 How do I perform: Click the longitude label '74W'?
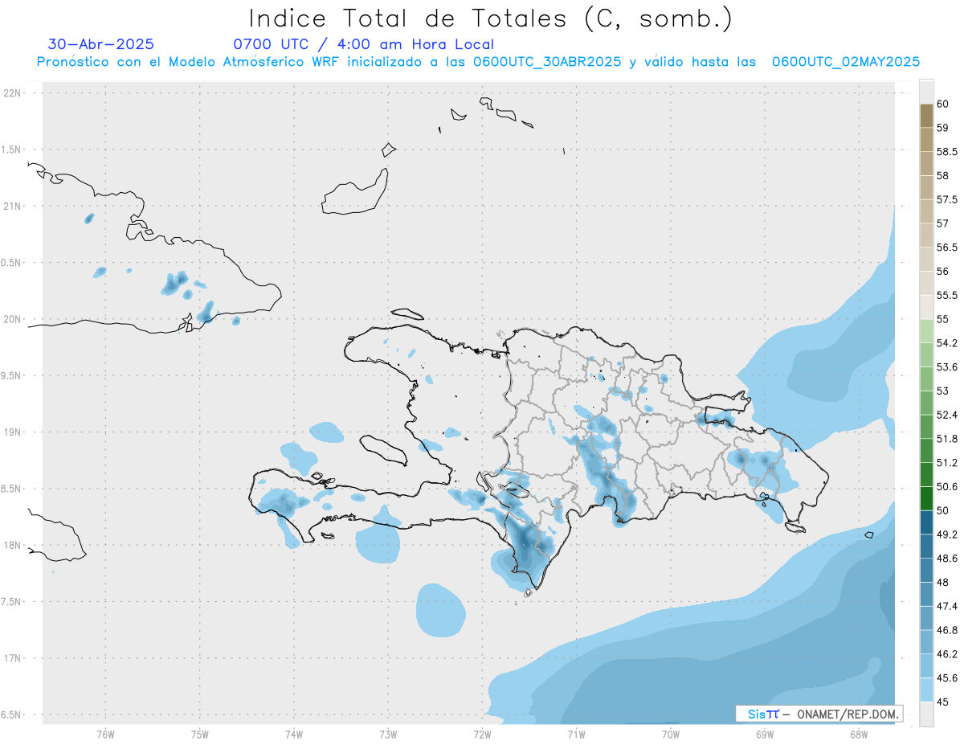point(294,735)
